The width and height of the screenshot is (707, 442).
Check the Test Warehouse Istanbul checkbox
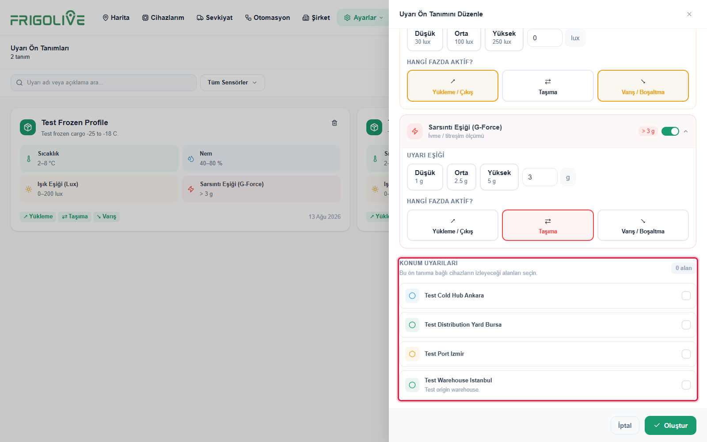686,385
